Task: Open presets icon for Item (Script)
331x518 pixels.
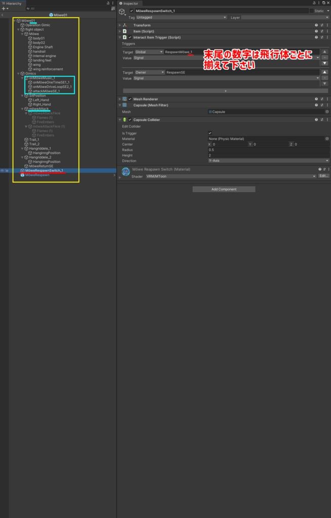Action: coord(322,31)
